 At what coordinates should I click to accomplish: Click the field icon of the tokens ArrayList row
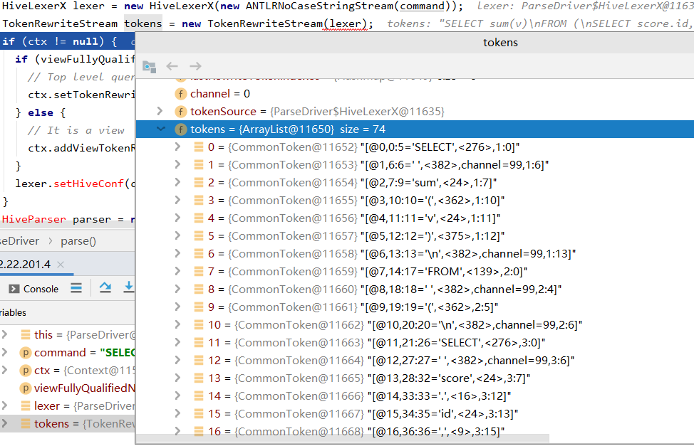(180, 129)
